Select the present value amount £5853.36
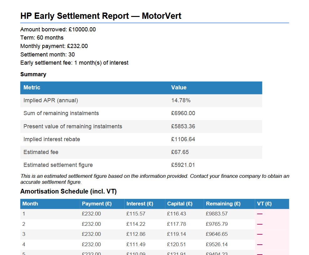This screenshot has width=309, height=255. tap(183, 126)
